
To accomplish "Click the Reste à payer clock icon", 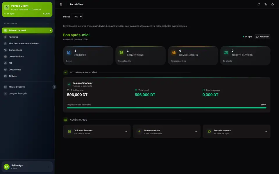I will tap(204, 90).
